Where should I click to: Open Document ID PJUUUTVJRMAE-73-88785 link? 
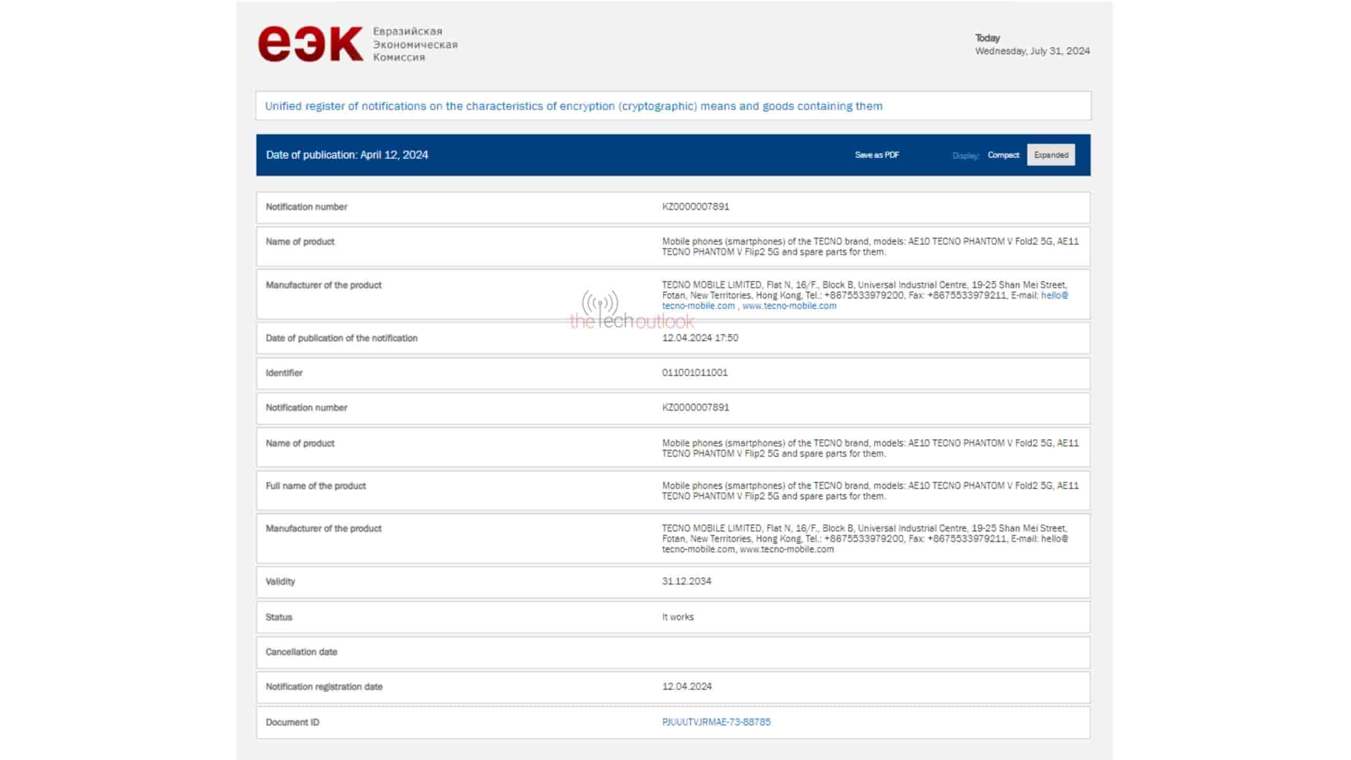(x=716, y=722)
